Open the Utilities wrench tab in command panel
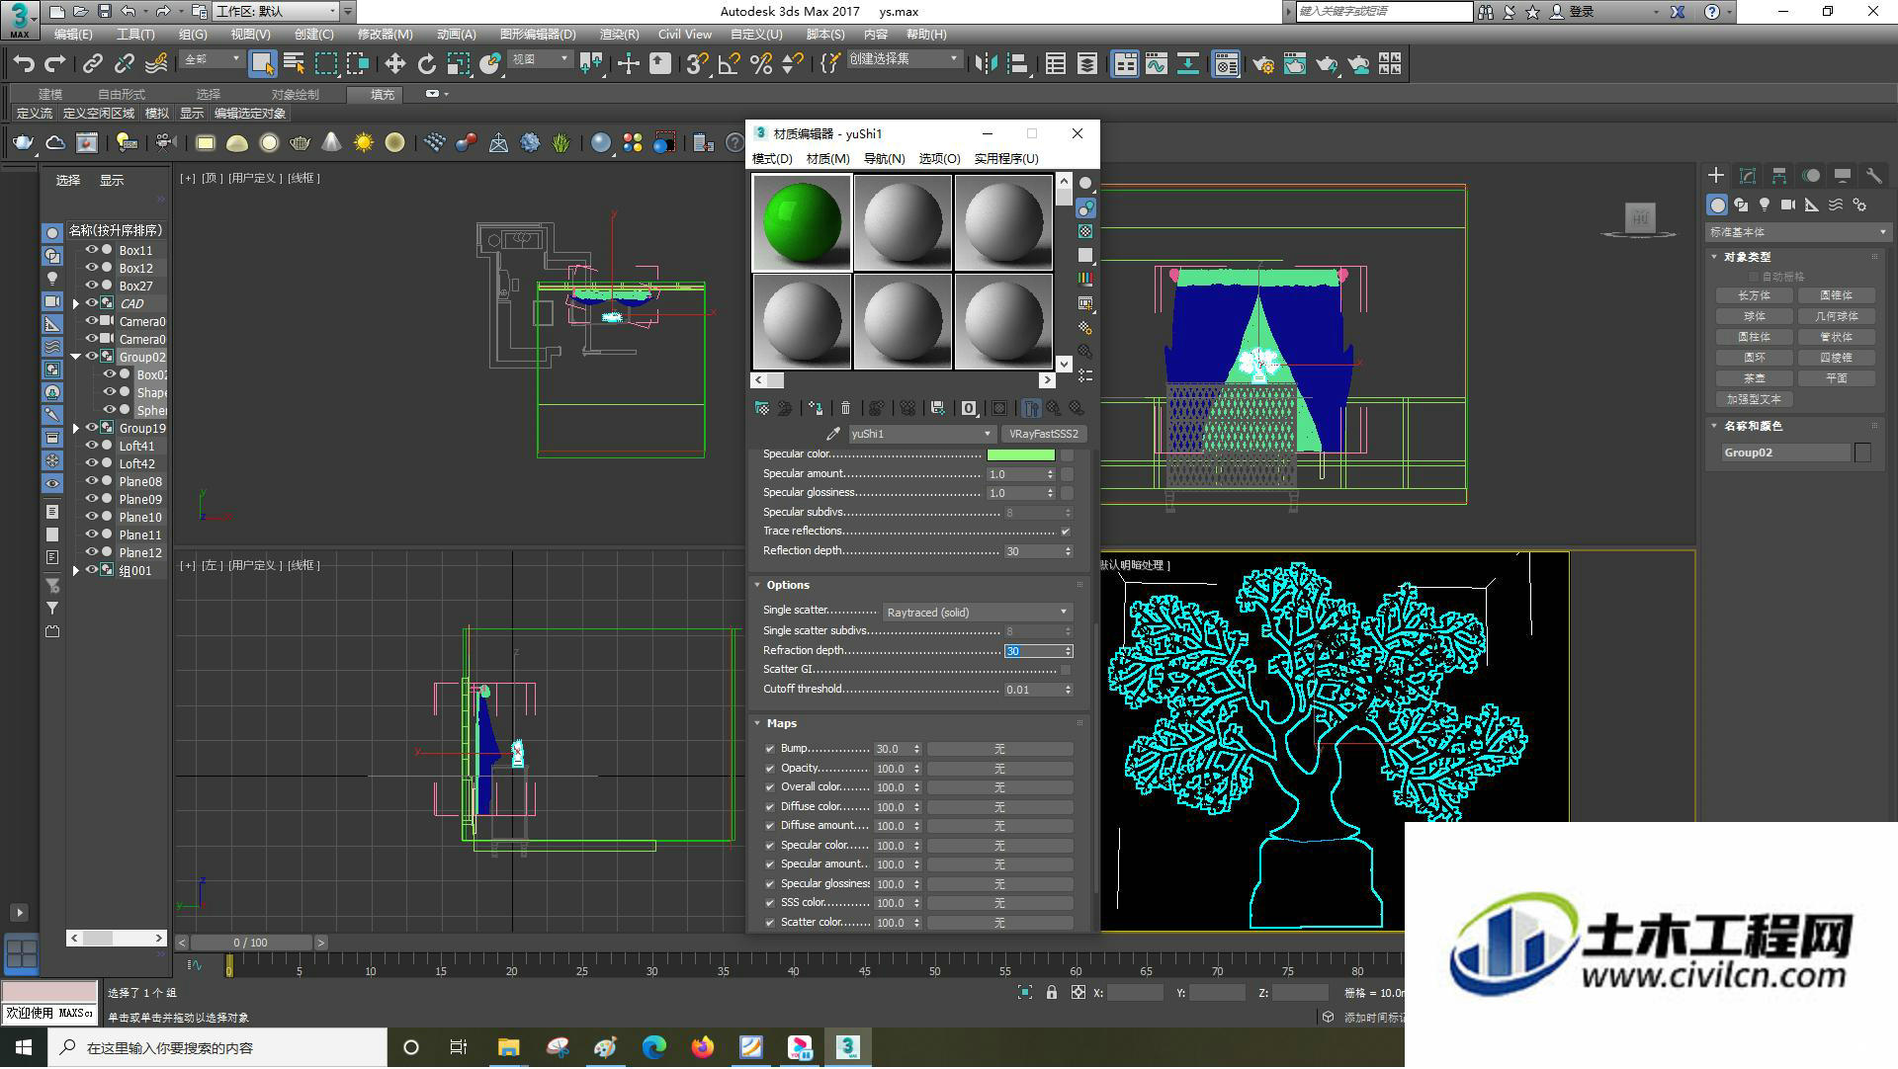 (1874, 176)
